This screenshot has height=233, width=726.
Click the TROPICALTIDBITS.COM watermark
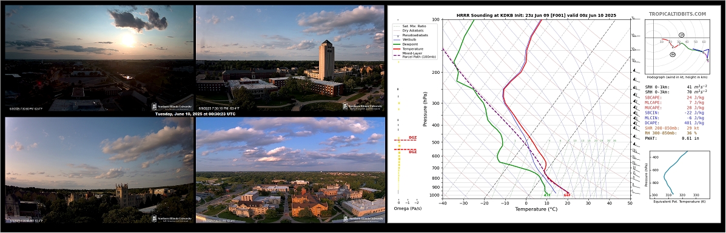coord(677,15)
